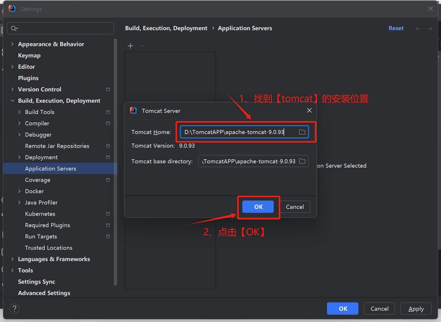Close the Tomcat Server dialog

309,111
